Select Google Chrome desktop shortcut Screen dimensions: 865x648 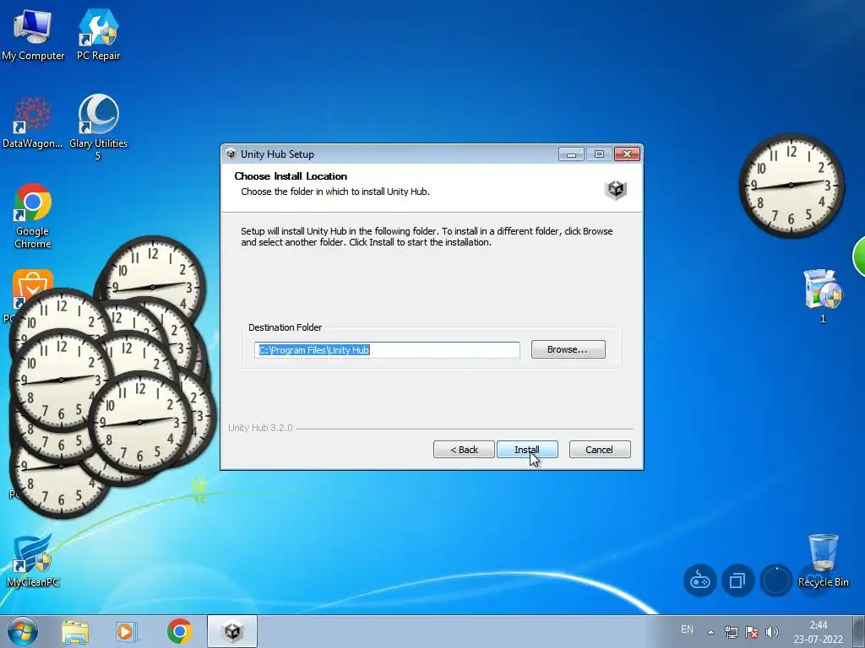pyautogui.click(x=33, y=216)
